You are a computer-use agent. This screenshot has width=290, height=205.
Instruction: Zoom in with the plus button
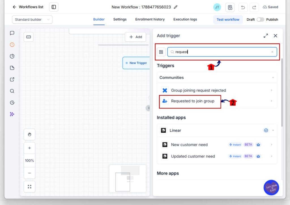[x=29, y=148]
